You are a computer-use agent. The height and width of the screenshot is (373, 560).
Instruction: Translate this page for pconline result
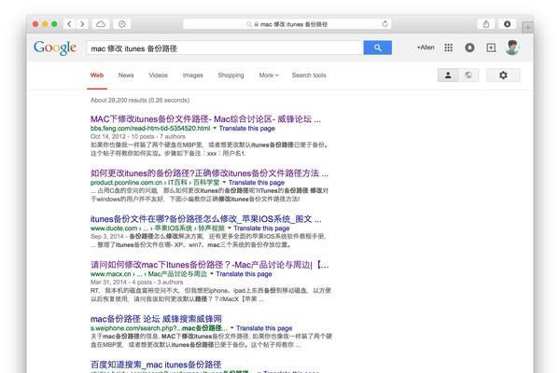(257, 183)
